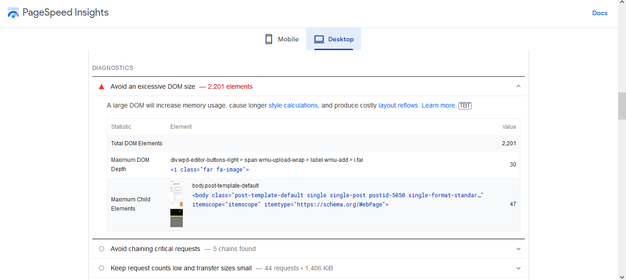Click the itemscope itemtype schema.org snippet line
626x280 pixels.
point(290,205)
